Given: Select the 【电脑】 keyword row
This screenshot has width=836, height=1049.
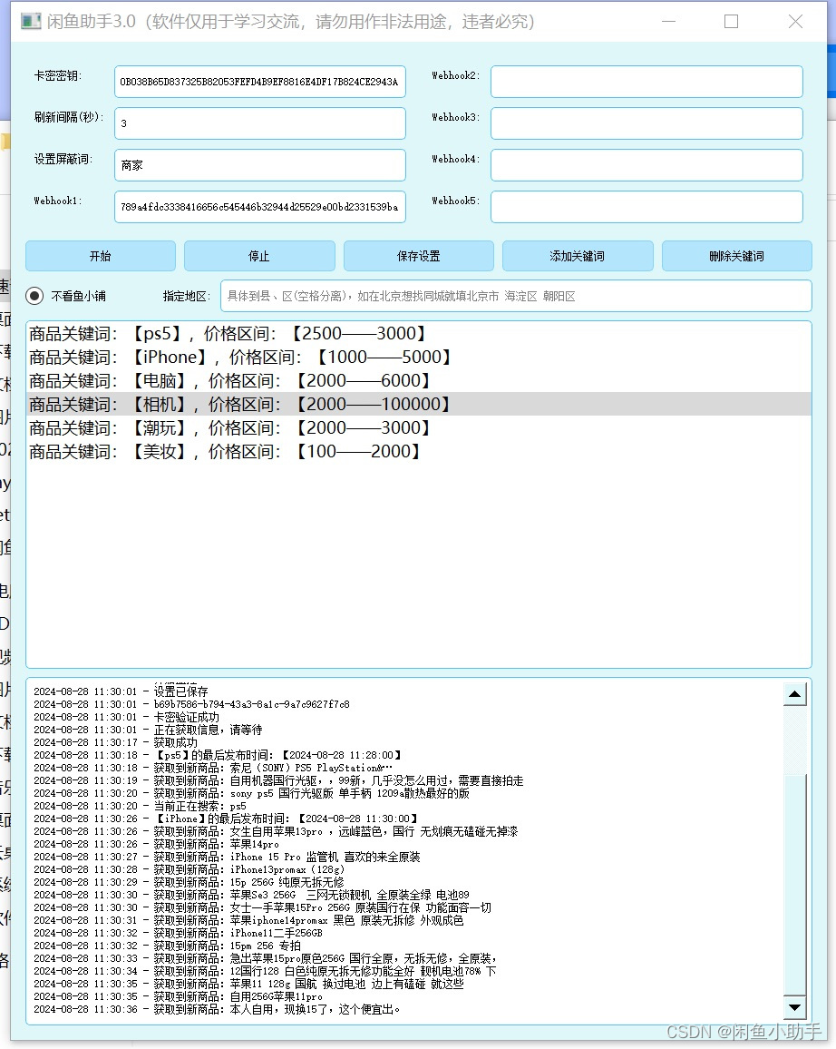Looking at the screenshot, I should [419, 380].
